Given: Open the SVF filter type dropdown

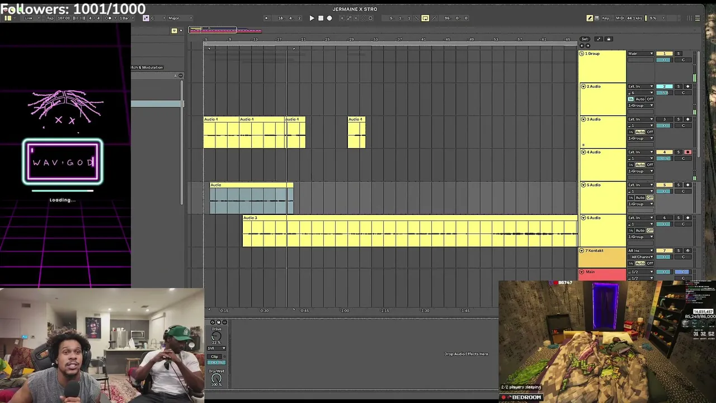Looking at the screenshot, I should (217, 348).
